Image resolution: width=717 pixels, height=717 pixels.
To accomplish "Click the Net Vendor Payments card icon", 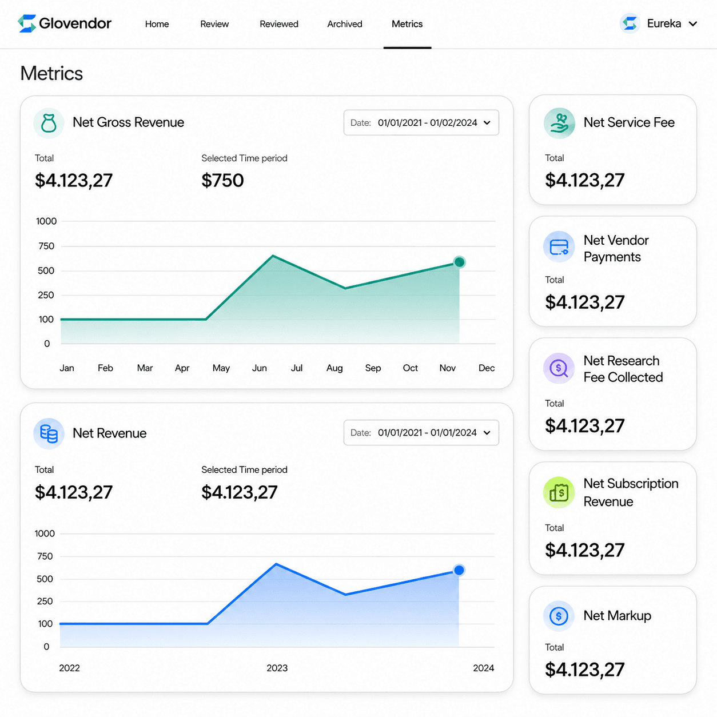I will tap(559, 247).
